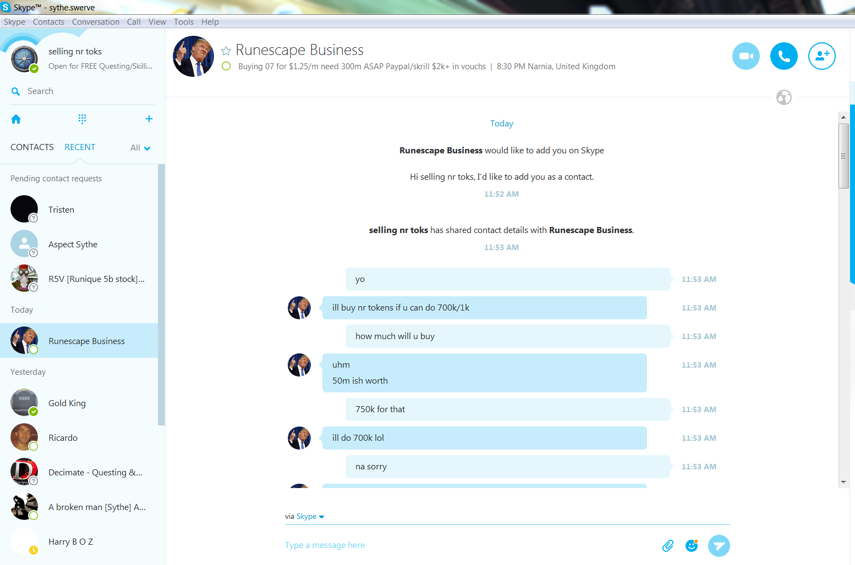Click the 'yo' message bubble

point(508,279)
